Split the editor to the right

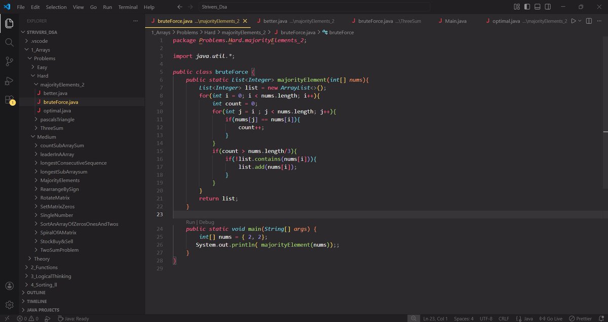[x=589, y=21]
